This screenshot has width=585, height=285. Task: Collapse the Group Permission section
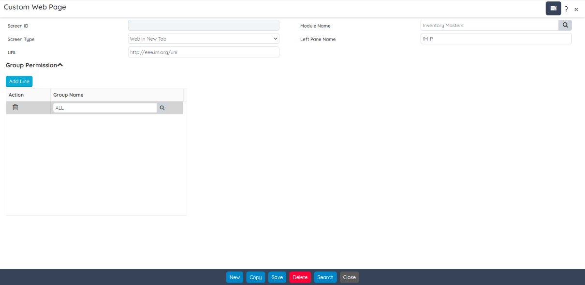(60, 65)
